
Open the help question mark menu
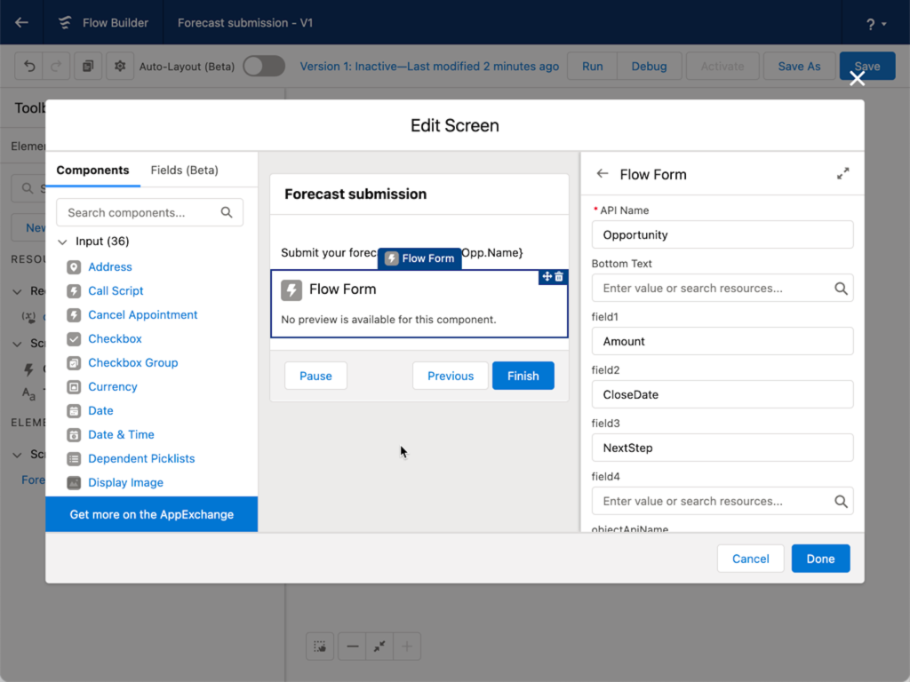(875, 23)
